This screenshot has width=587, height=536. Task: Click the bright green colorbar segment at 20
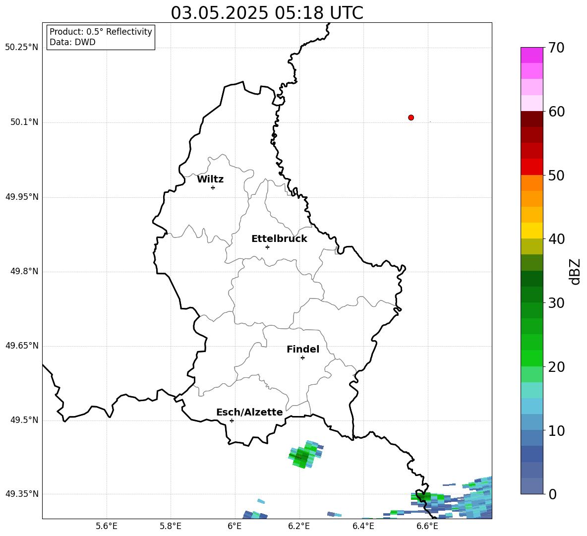click(531, 358)
